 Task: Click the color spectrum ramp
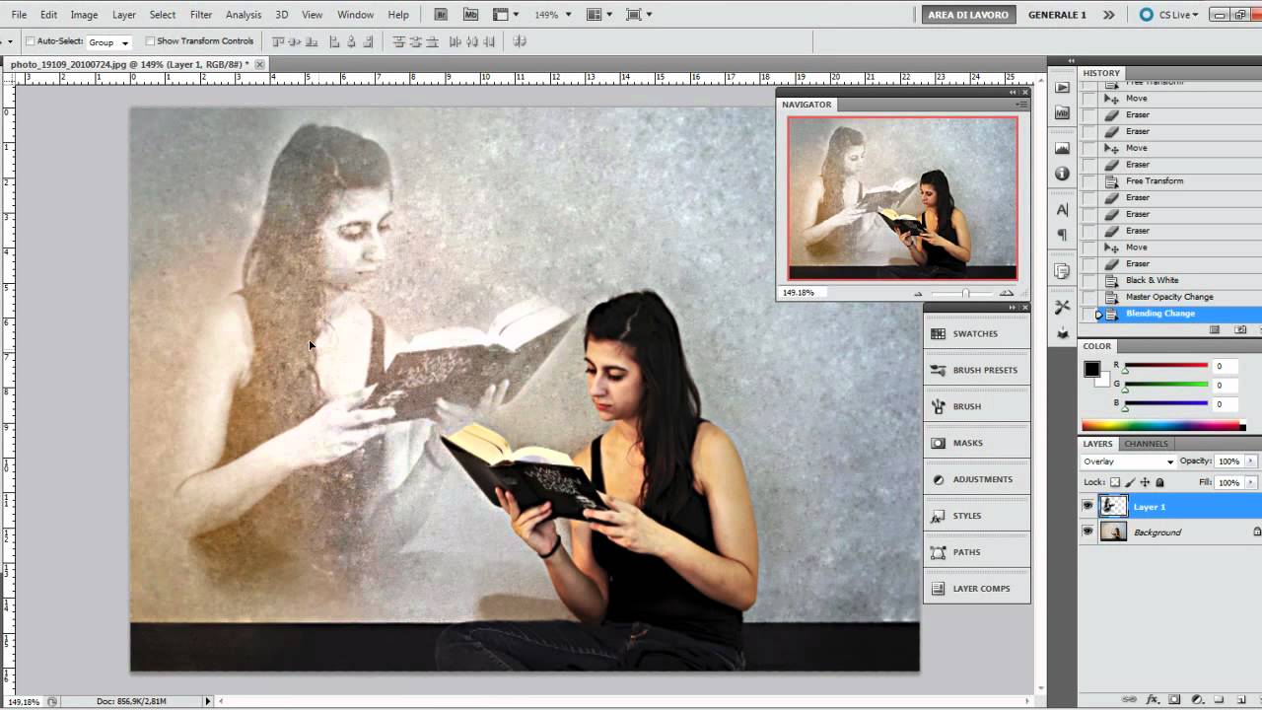click(1163, 426)
